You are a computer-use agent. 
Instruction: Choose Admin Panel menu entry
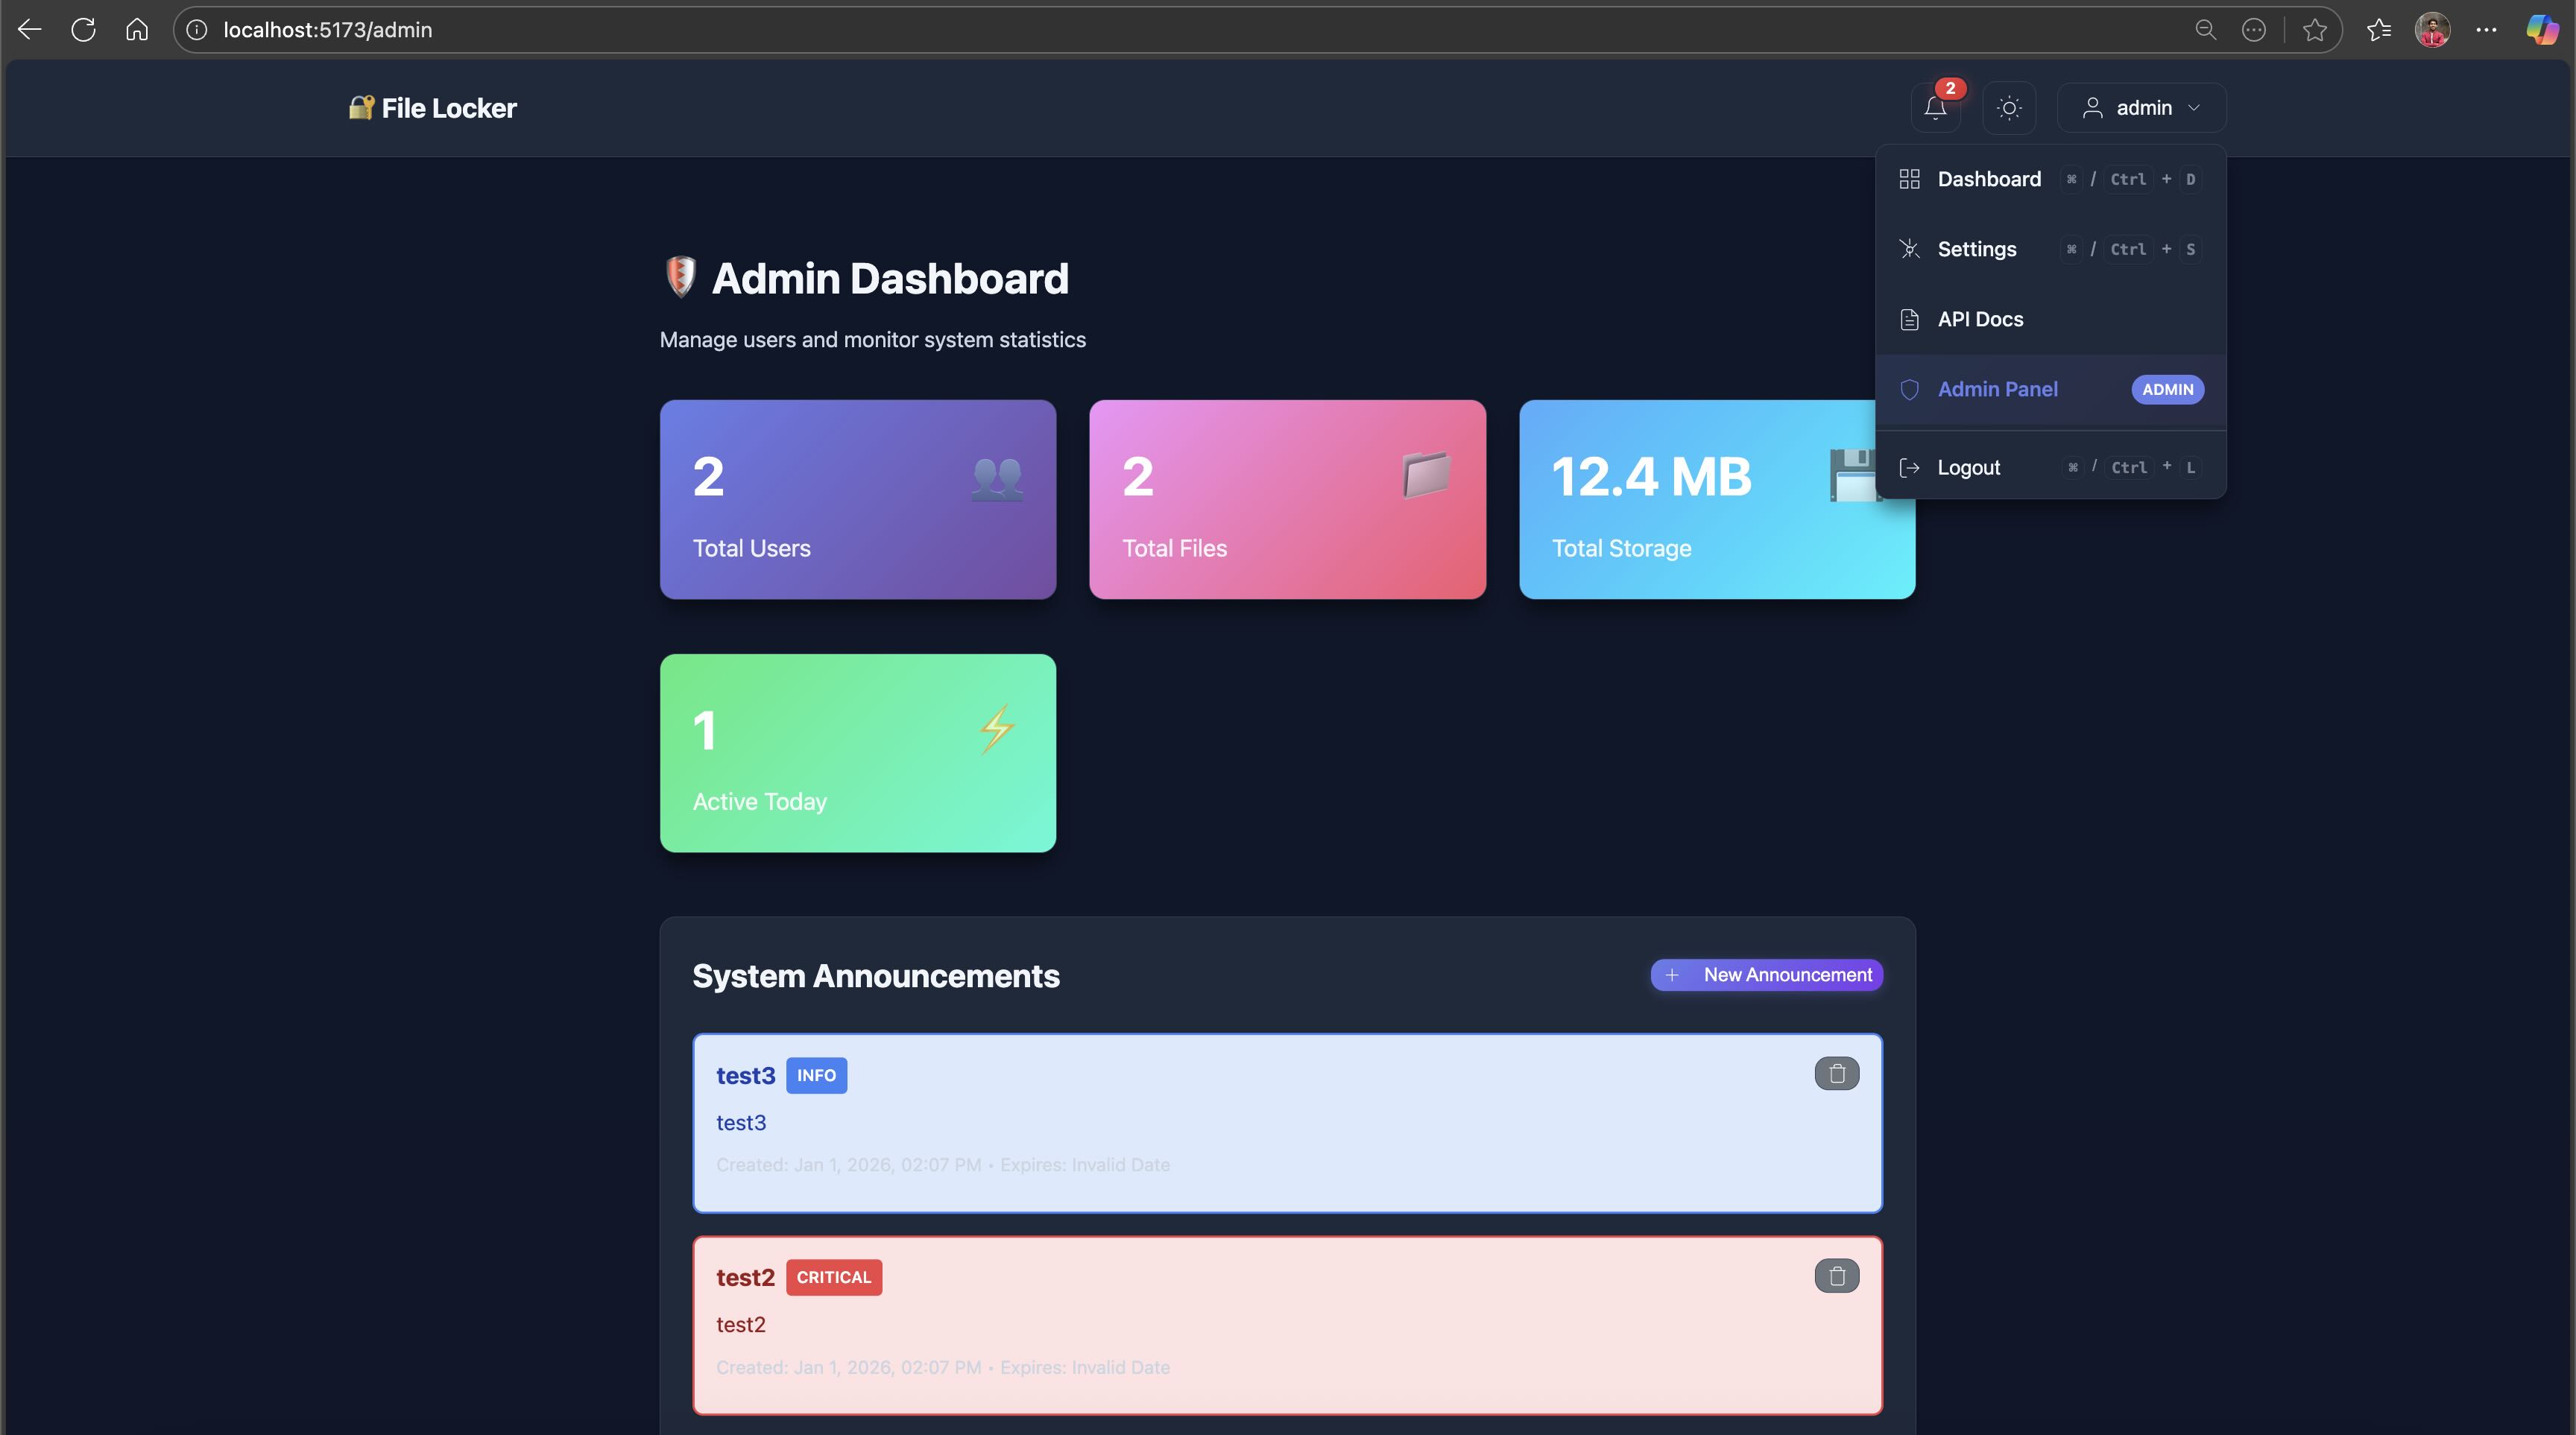[2050, 390]
